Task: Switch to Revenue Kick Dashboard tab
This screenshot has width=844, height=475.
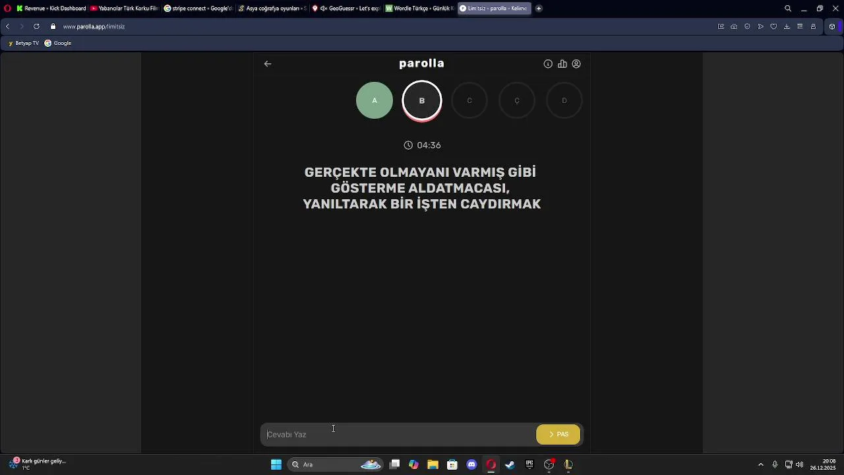Action: [x=51, y=9]
